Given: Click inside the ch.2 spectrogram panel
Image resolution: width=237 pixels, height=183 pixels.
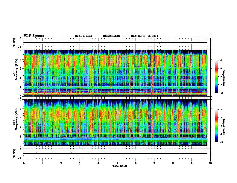Looking at the screenshot, I should [115, 123].
